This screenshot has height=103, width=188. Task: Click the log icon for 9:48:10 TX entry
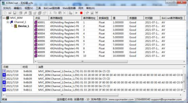click(4, 86)
